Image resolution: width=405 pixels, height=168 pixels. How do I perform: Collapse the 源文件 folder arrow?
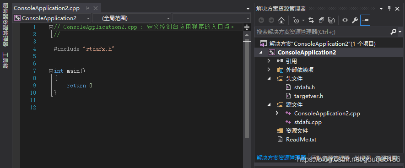point(269,105)
